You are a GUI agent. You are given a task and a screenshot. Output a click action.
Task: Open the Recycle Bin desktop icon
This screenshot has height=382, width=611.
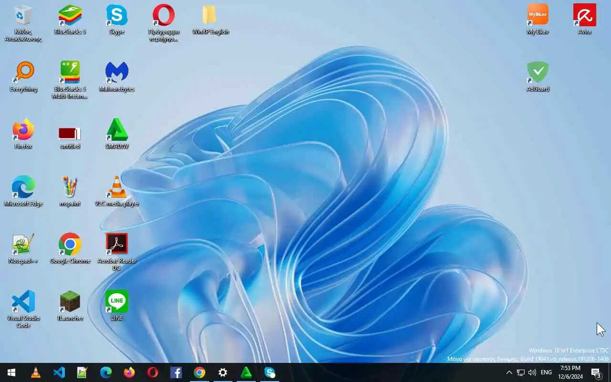pyautogui.click(x=23, y=23)
